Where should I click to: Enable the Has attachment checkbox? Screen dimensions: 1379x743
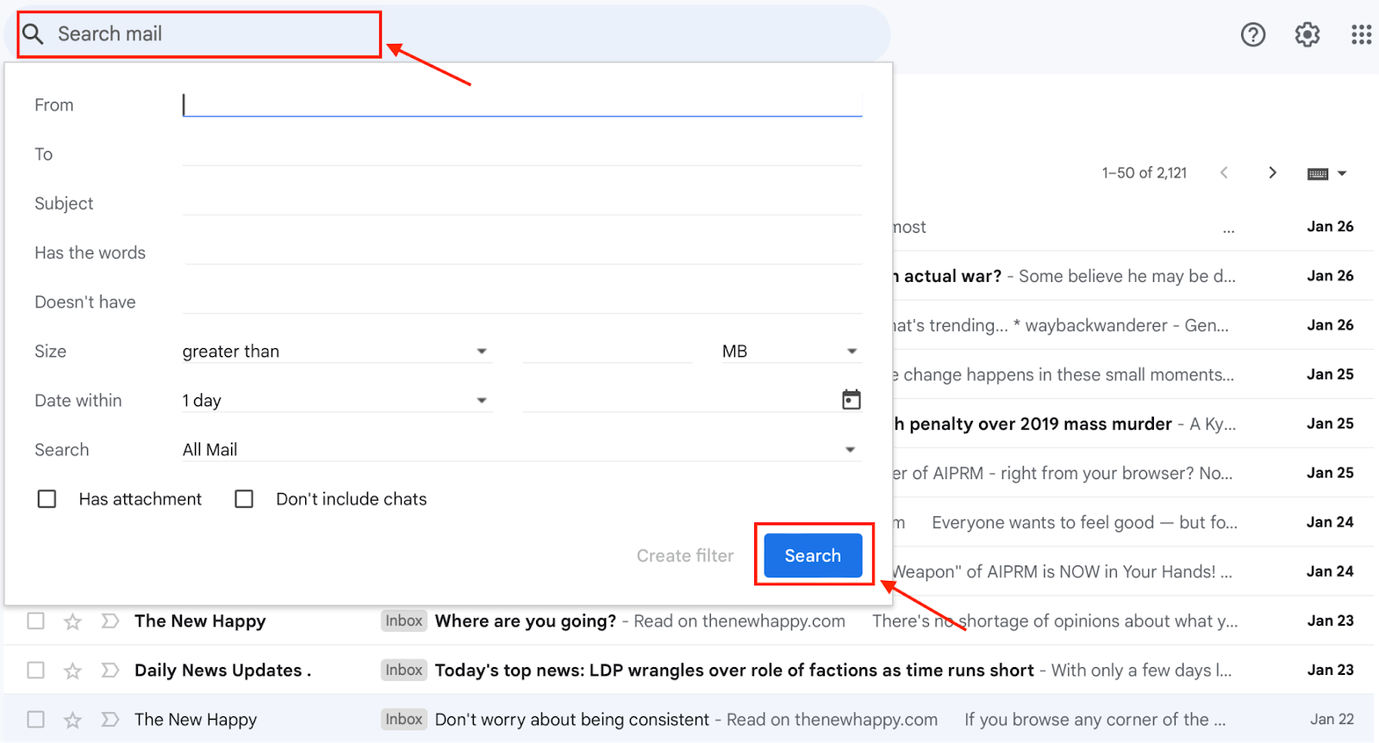(x=47, y=498)
